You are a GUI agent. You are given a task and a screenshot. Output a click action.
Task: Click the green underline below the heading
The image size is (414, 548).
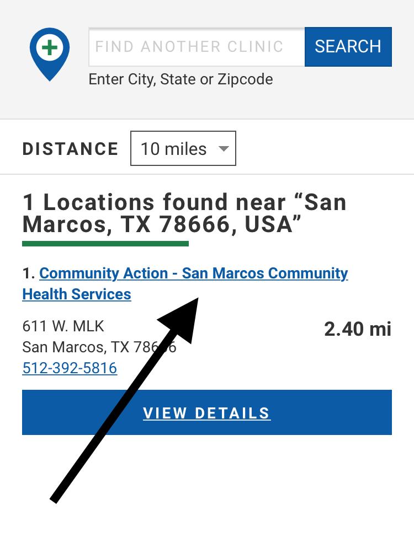click(105, 243)
